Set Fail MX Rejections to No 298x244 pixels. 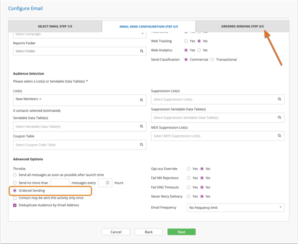[202, 178]
